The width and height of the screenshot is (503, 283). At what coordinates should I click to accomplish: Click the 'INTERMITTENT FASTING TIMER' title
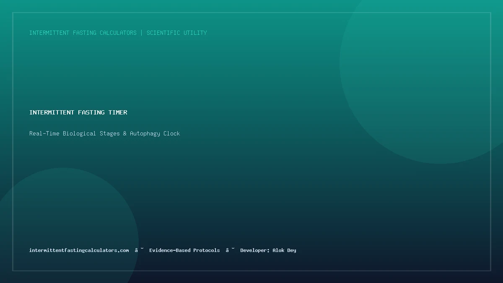click(x=78, y=112)
